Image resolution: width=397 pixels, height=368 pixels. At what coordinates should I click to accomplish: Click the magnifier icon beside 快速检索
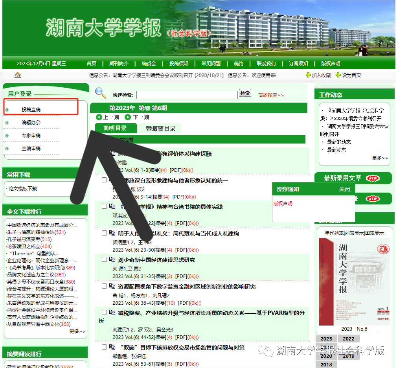(101, 93)
